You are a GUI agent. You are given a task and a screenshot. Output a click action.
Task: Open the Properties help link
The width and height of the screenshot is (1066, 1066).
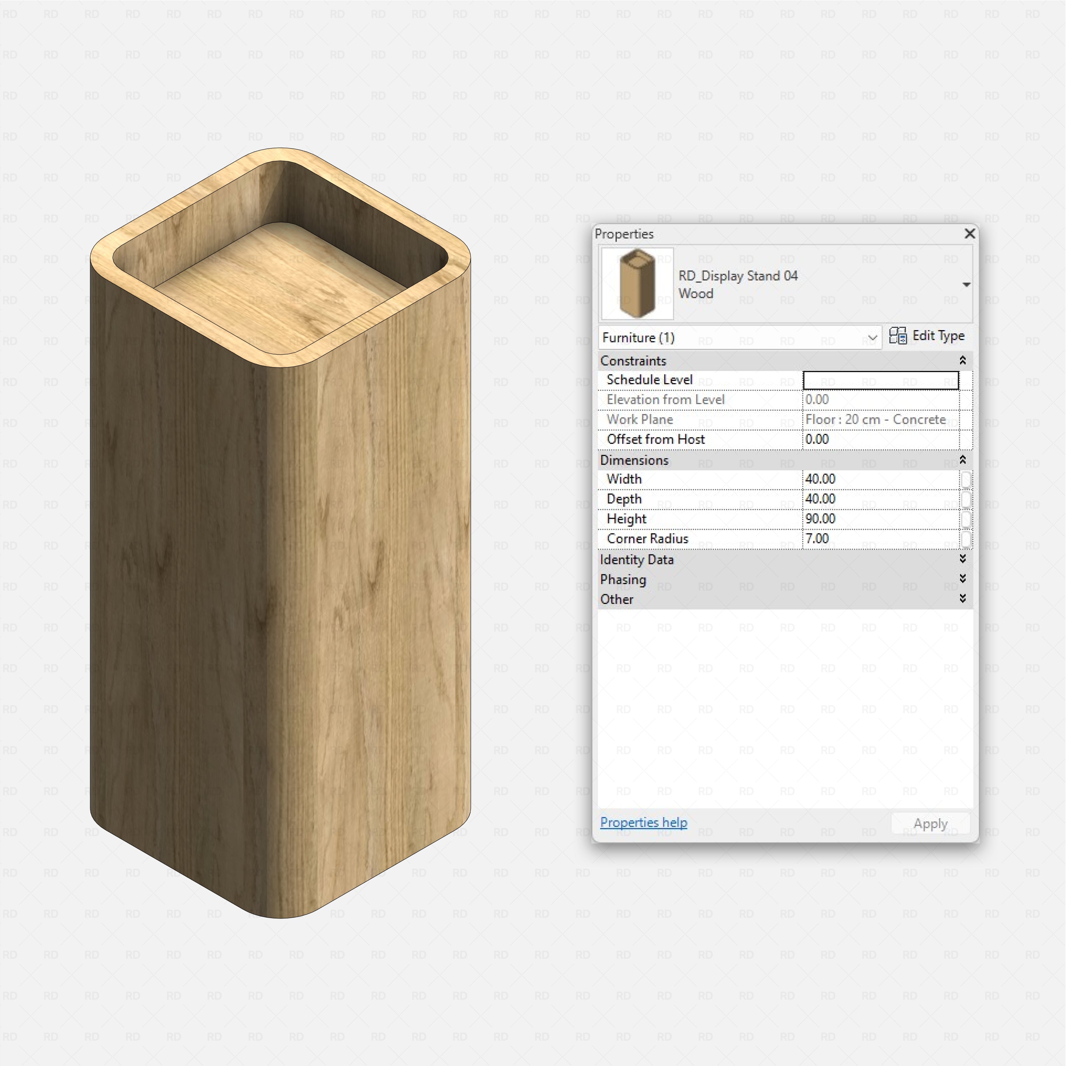coord(644,823)
